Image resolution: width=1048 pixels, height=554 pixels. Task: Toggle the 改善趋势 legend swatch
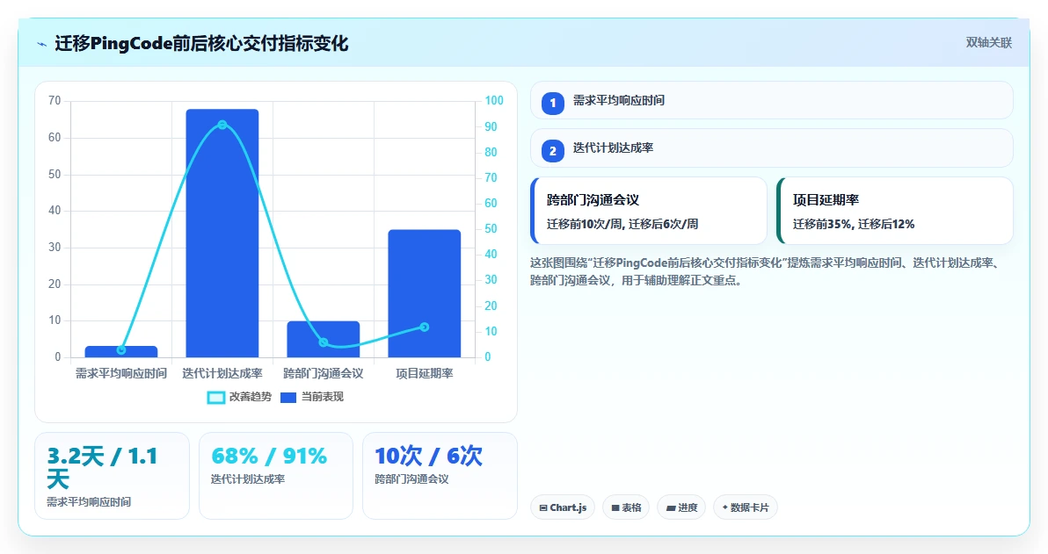click(x=216, y=398)
